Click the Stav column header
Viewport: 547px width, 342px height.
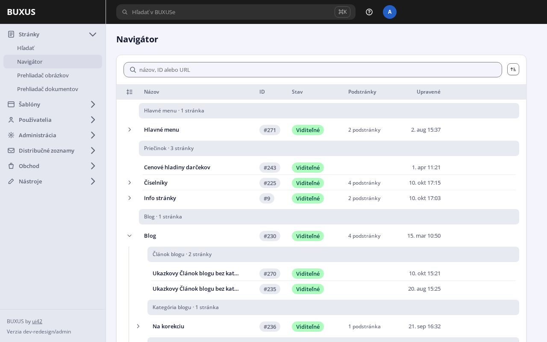pyautogui.click(x=297, y=92)
